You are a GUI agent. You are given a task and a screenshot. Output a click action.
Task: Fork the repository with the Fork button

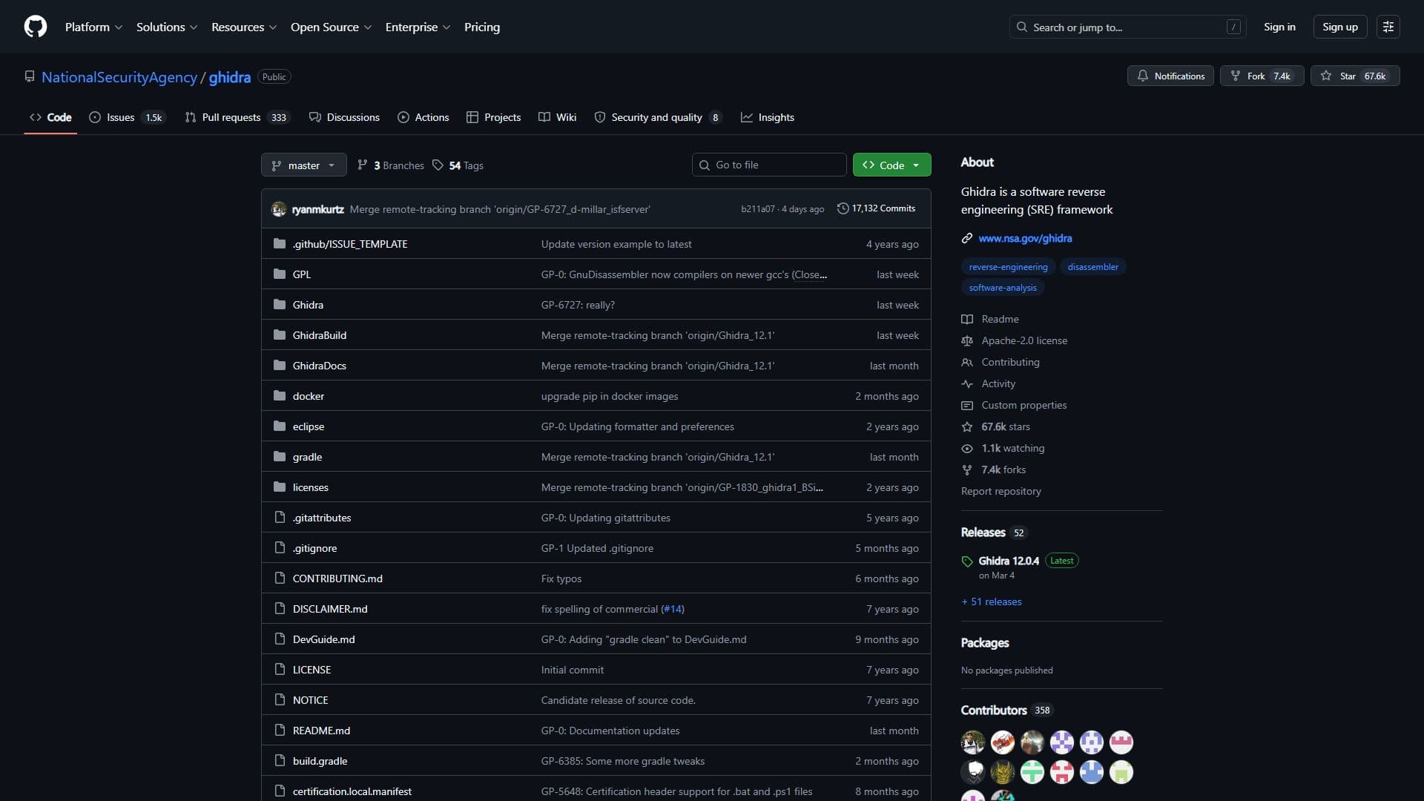(x=1261, y=76)
